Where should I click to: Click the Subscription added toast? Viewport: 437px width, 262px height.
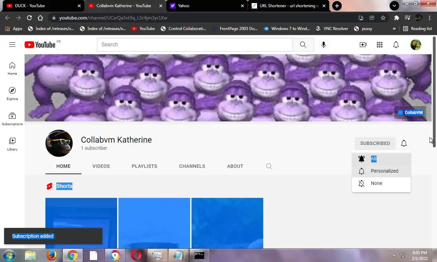(x=53, y=236)
